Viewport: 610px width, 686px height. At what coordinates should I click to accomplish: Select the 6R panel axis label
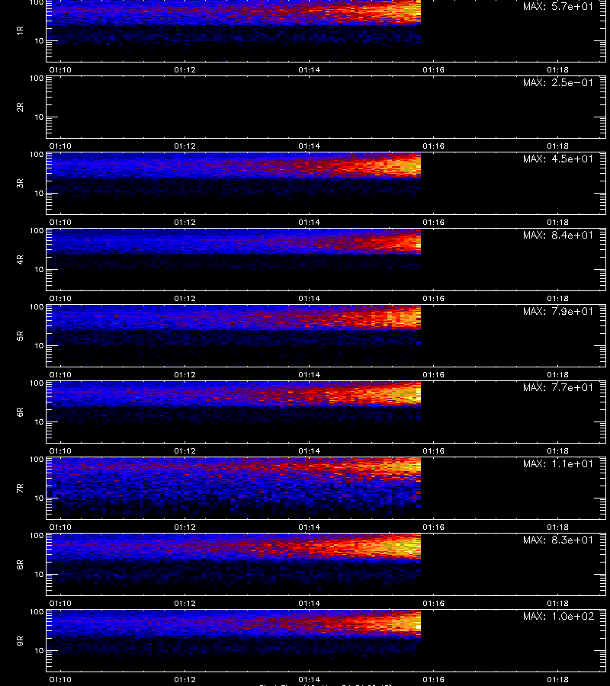pos(20,412)
